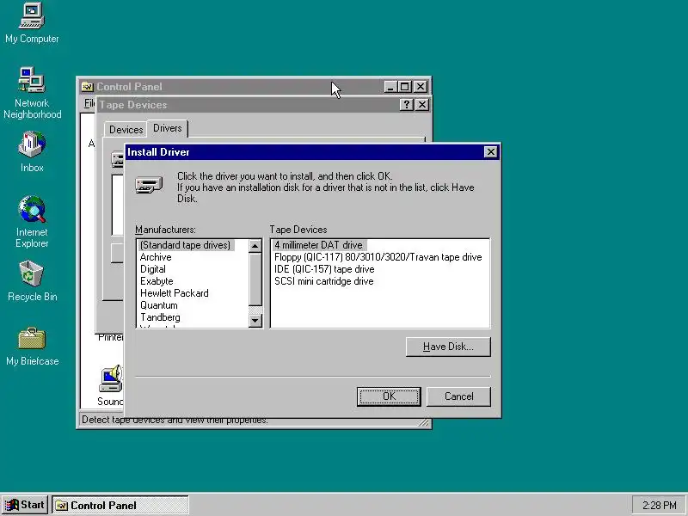Select IDE (QIC-157) tape drive
The image size is (688, 516).
pyautogui.click(x=324, y=269)
